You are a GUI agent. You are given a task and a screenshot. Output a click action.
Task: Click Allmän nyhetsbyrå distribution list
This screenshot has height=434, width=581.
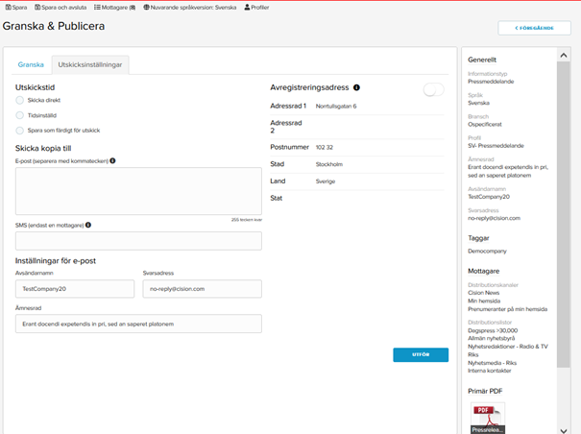pyautogui.click(x=491, y=338)
